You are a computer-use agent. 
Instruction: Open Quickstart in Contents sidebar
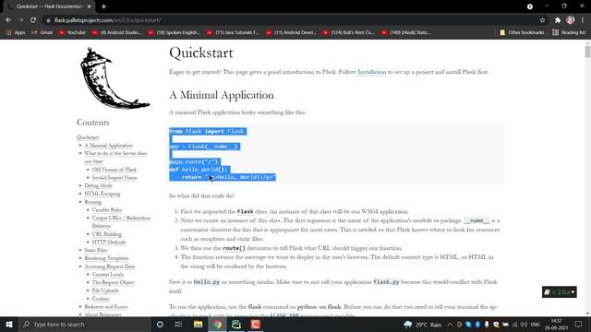pyautogui.click(x=88, y=137)
